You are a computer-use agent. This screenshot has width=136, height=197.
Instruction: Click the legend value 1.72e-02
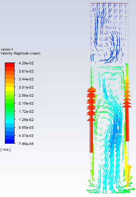click(x=26, y=112)
